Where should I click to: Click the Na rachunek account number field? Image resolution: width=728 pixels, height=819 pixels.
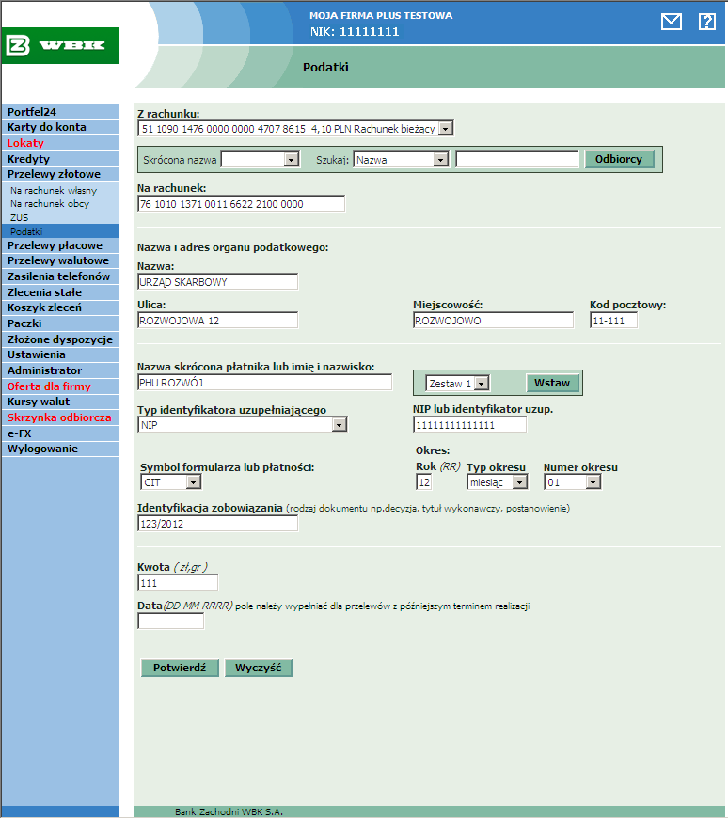click(x=241, y=204)
